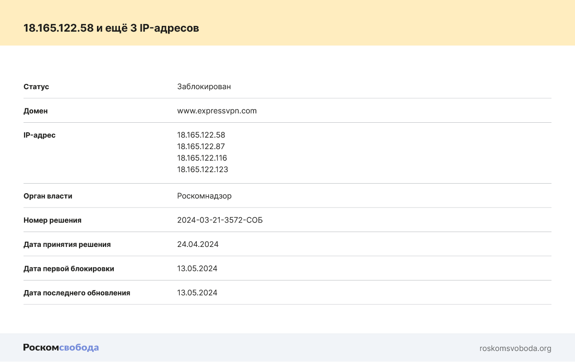Click the 'Роскомнадзор' value
The height and width of the screenshot is (362, 575).
(204, 196)
